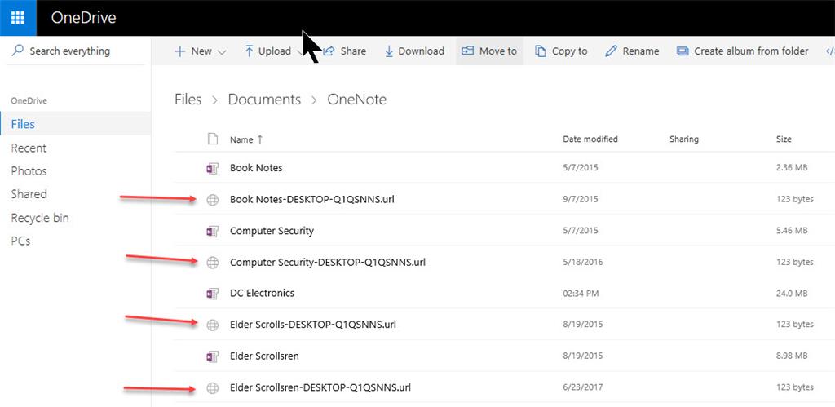Click OneNote in the breadcrumb

click(x=357, y=100)
